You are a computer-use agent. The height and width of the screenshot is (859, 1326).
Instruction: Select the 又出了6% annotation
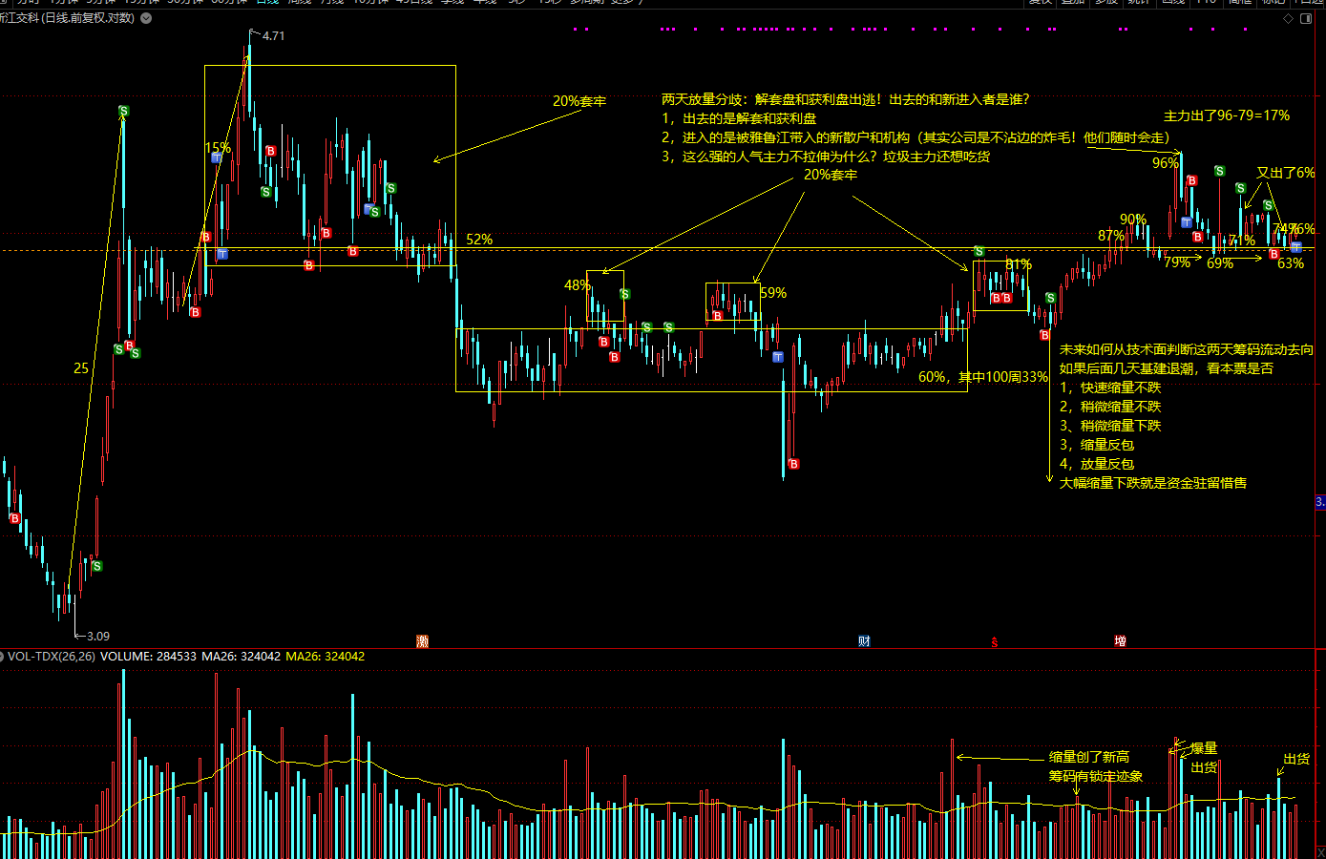coord(1286,173)
